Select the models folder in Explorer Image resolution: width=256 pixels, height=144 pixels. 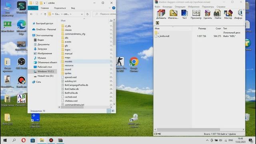point(68,61)
